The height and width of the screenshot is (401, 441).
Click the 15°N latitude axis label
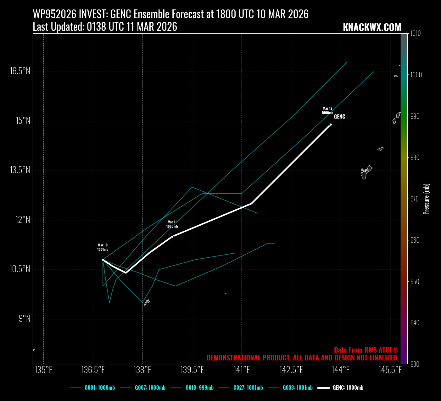(23, 121)
